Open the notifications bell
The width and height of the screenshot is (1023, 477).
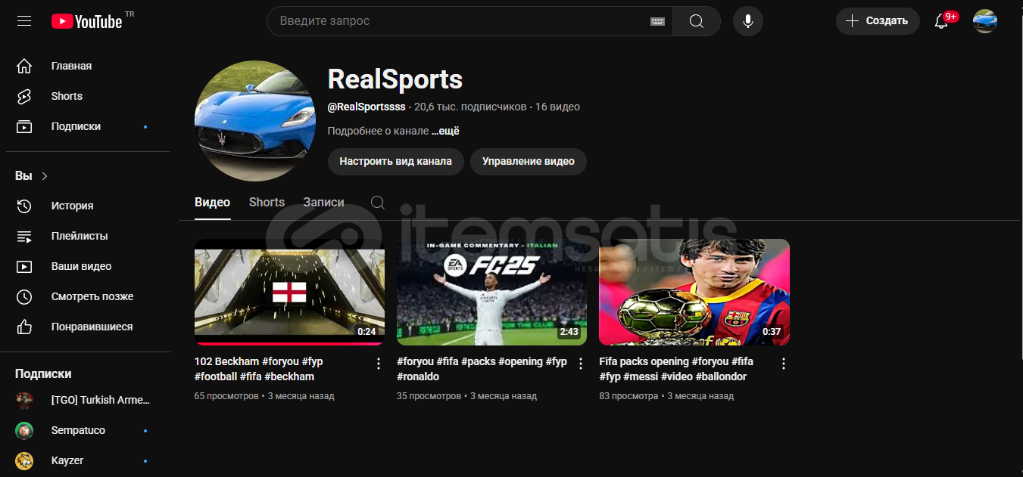tap(941, 21)
